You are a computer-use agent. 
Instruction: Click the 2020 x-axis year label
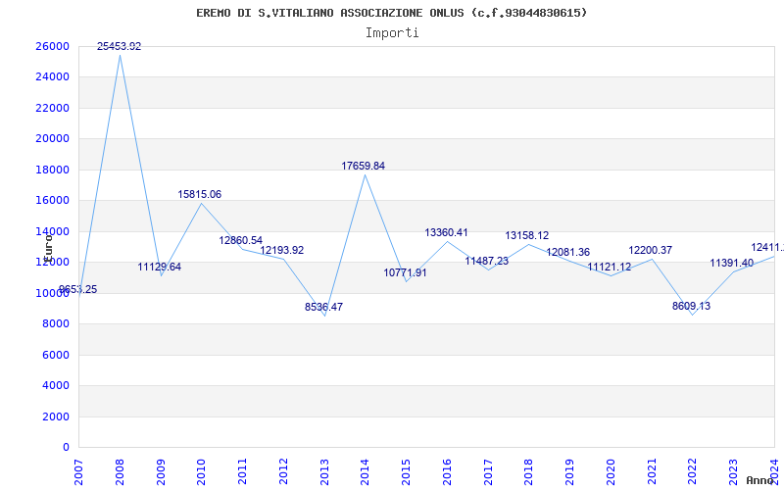pyautogui.click(x=611, y=472)
